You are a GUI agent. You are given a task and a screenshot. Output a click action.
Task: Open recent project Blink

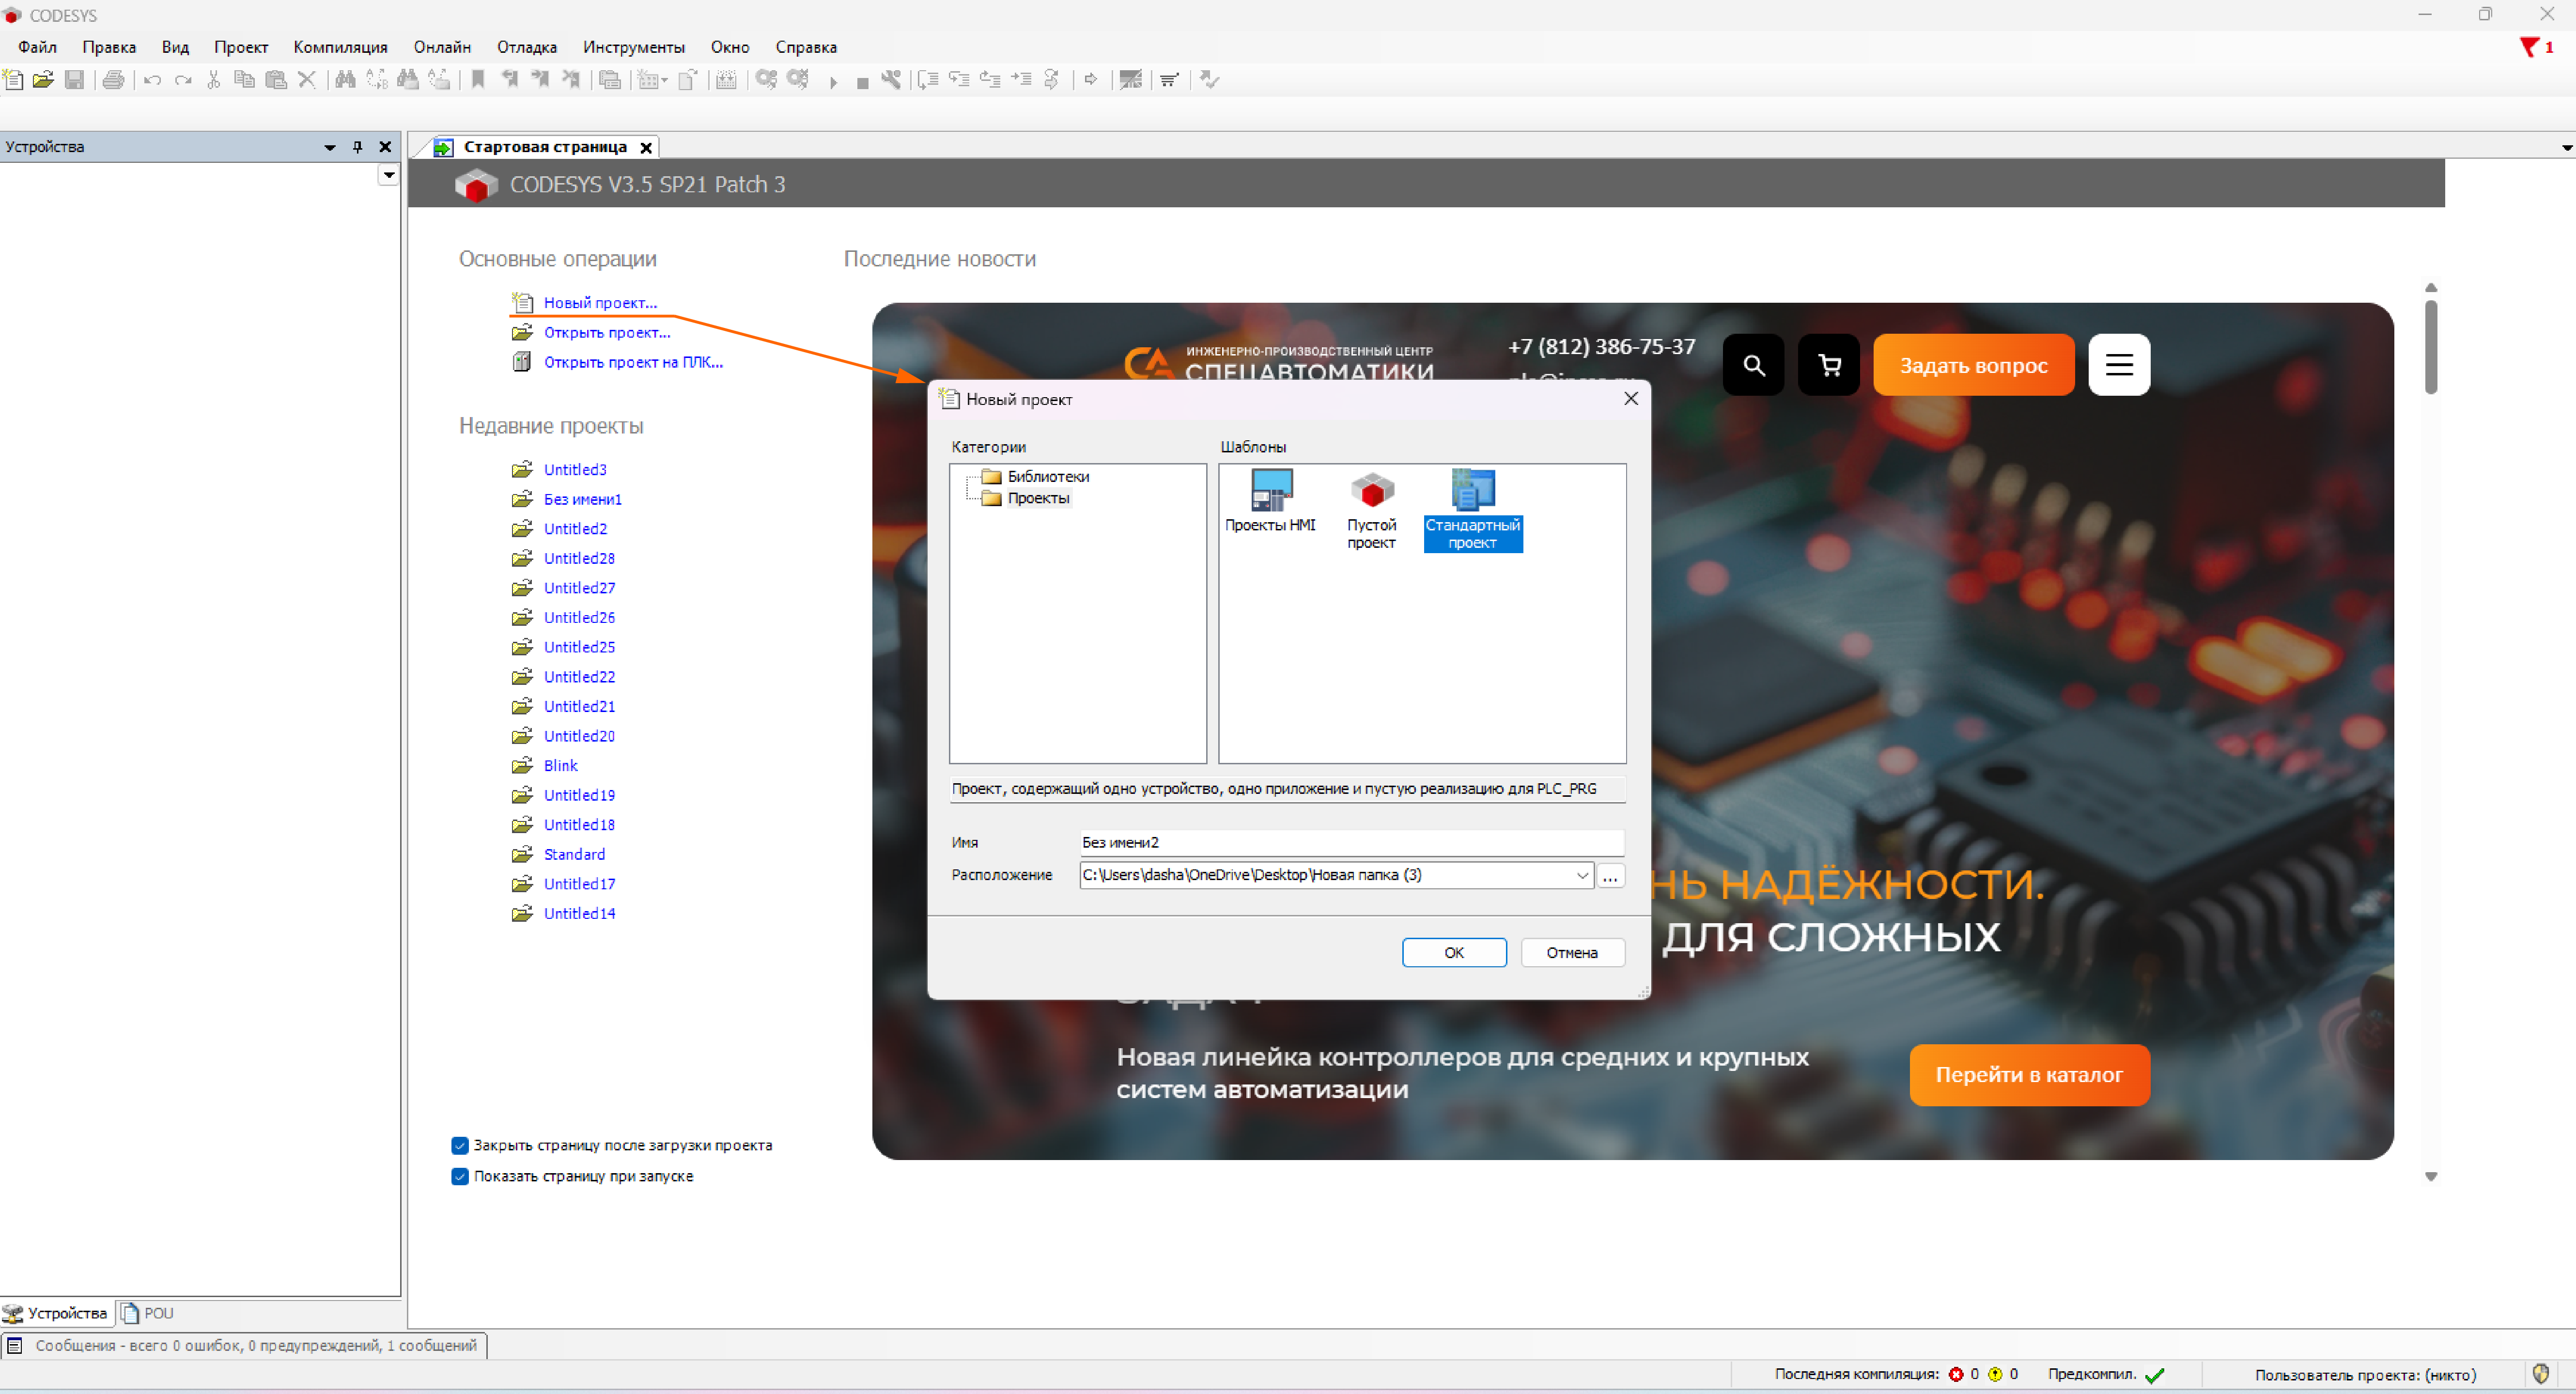(x=561, y=765)
